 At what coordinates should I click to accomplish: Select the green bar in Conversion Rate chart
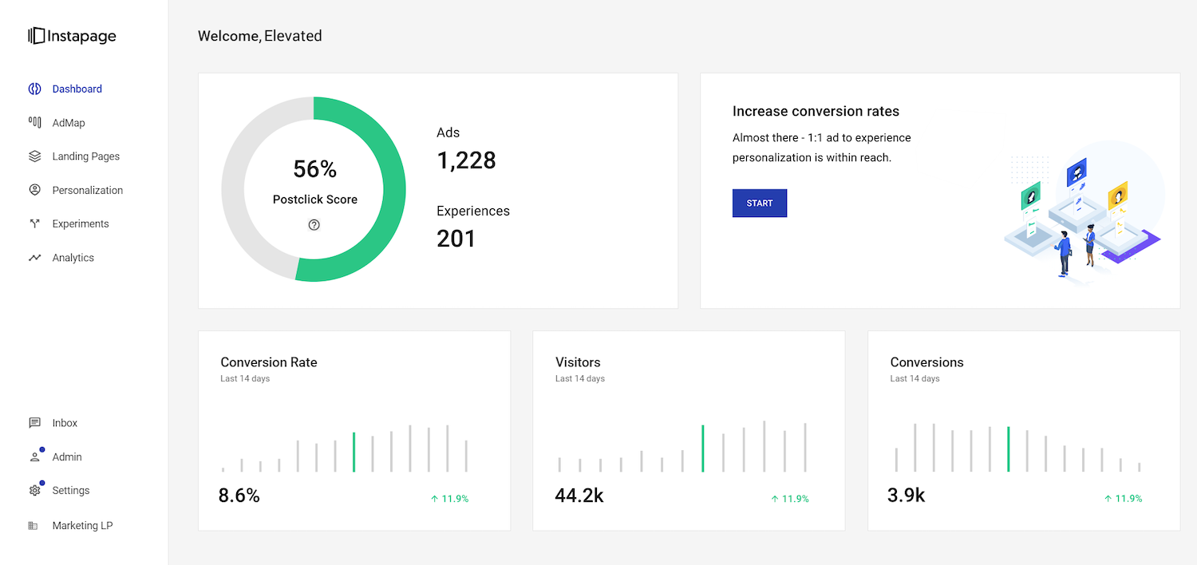point(354,452)
